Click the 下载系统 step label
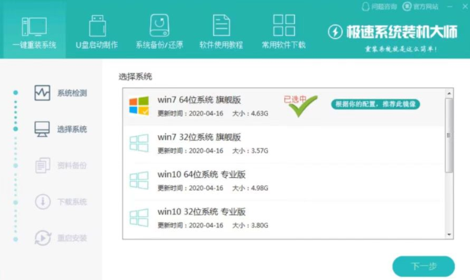The image size is (470, 280). click(x=72, y=202)
